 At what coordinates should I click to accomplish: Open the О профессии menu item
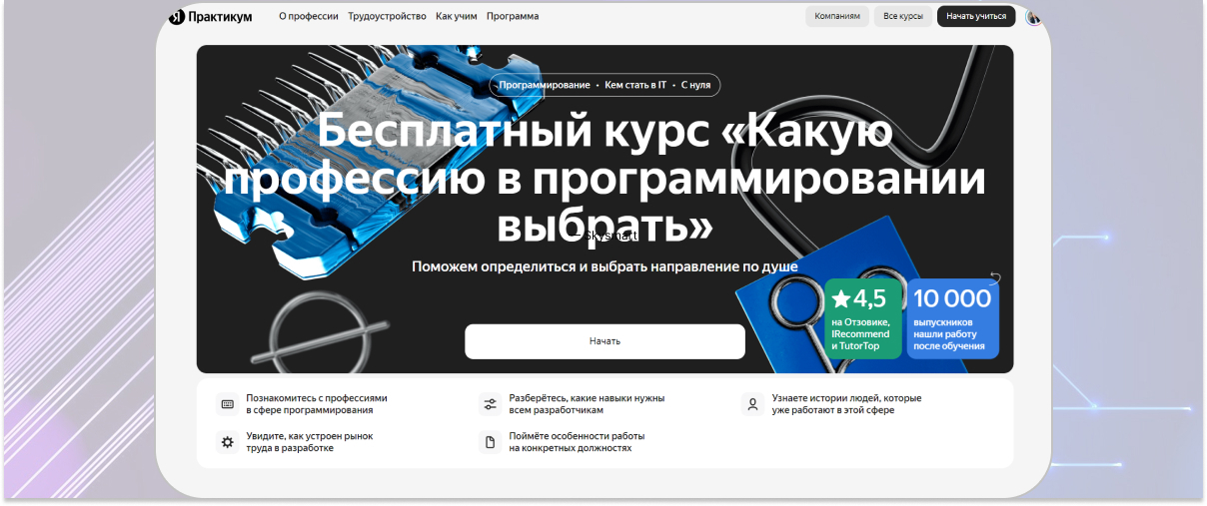309,16
